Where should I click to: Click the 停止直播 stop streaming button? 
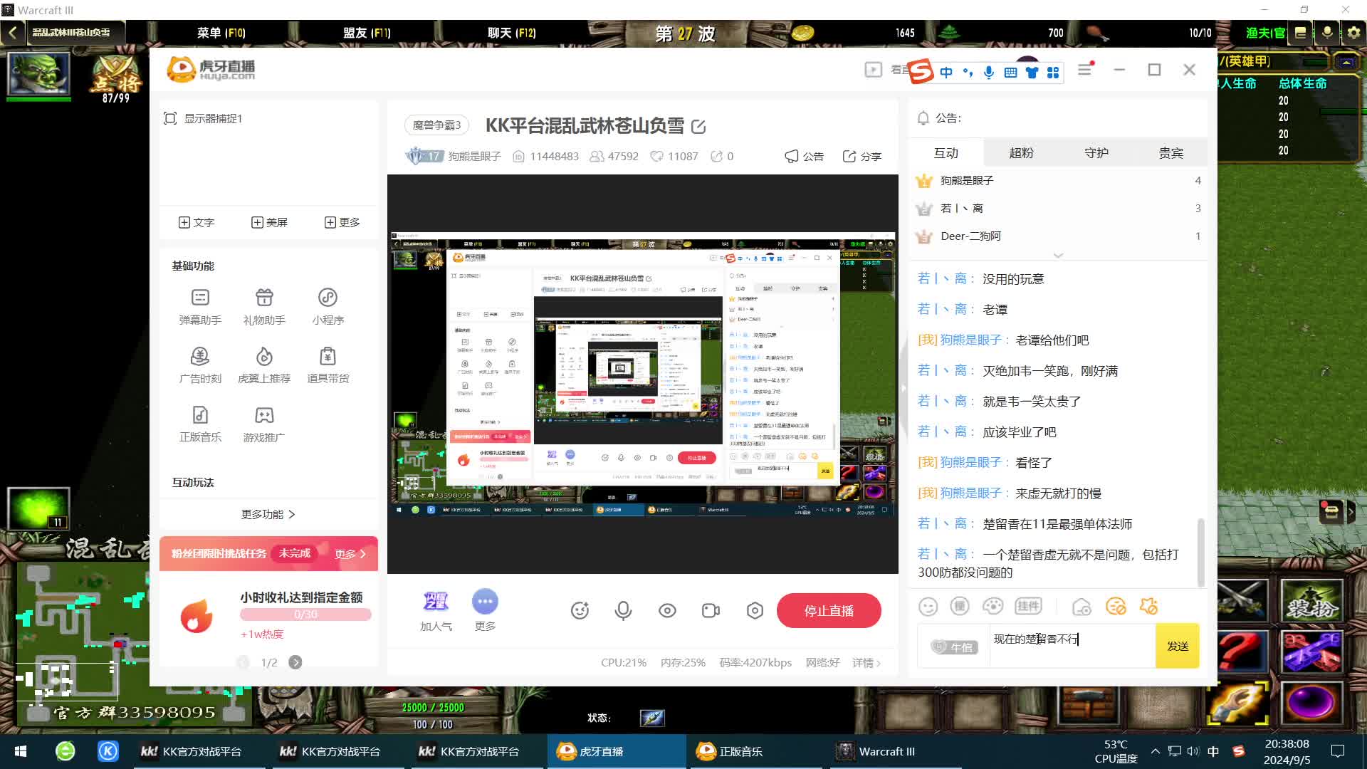[x=829, y=611]
